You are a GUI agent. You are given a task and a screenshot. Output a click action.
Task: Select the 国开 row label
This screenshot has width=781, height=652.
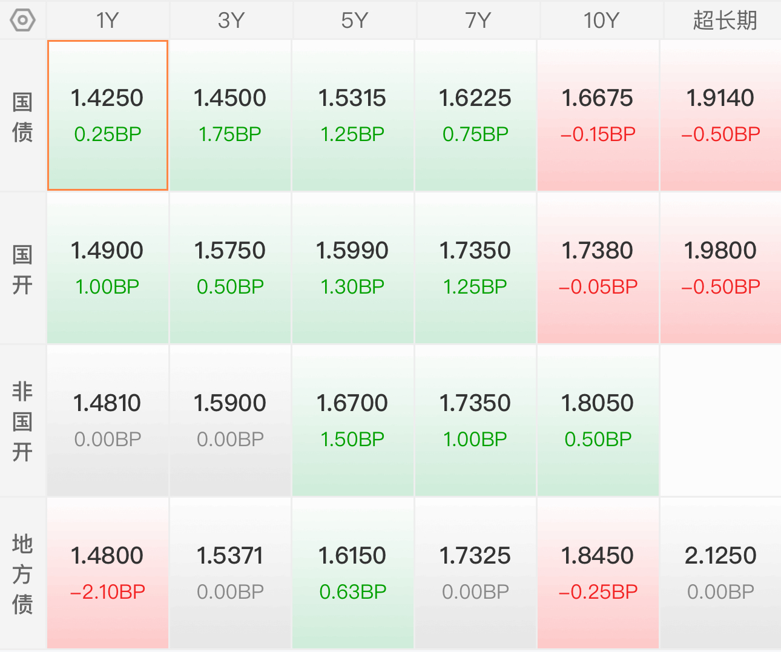[22, 269]
